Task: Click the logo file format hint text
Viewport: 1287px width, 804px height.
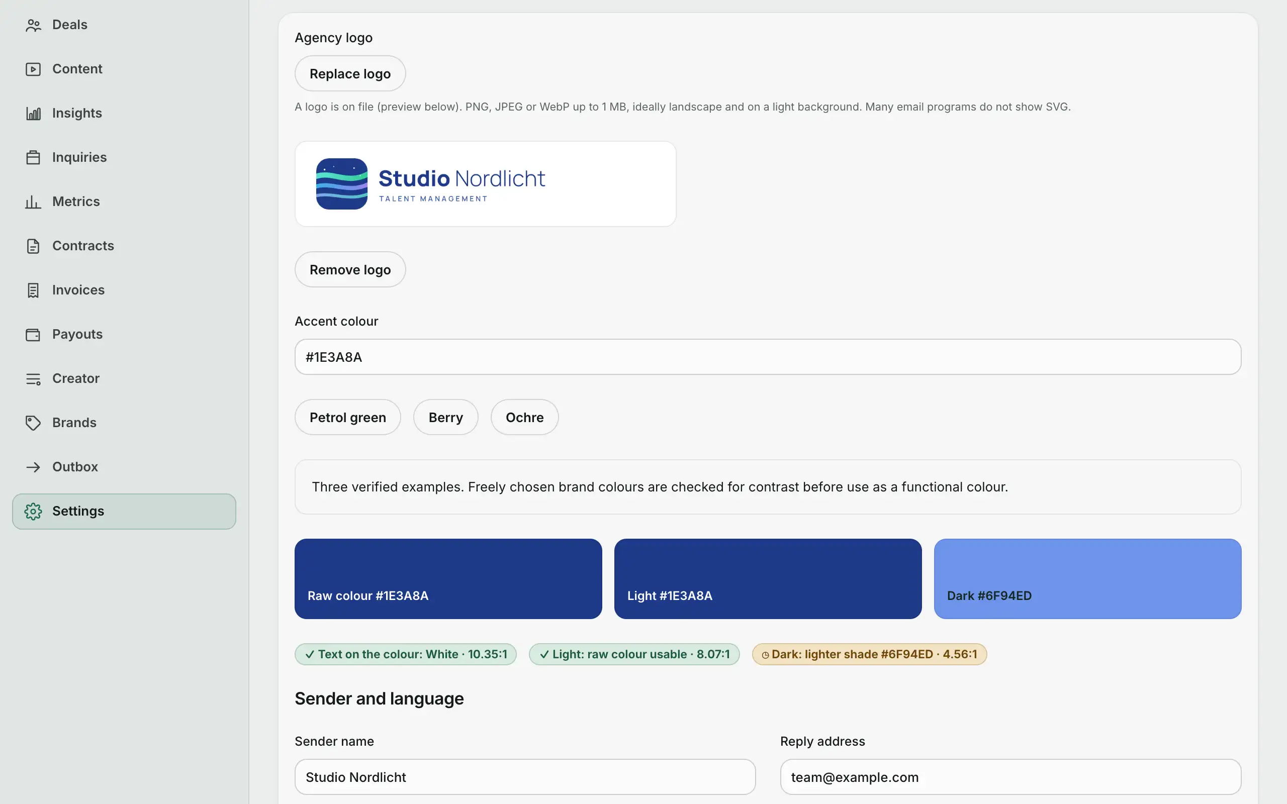Action: [682, 107]
